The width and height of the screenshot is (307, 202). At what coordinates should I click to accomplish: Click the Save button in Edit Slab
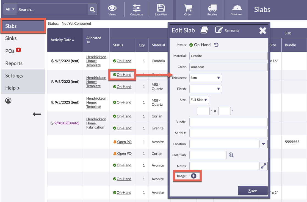[253, 191]
